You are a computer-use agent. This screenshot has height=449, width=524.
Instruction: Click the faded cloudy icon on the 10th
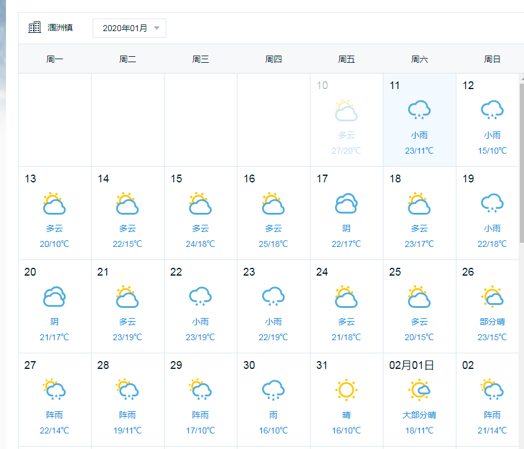[346, 110]
